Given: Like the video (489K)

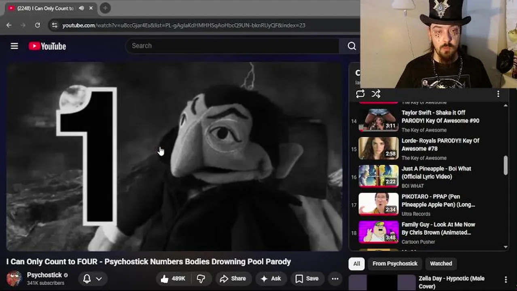Looking at the screenshot, I should click(173, 278).
